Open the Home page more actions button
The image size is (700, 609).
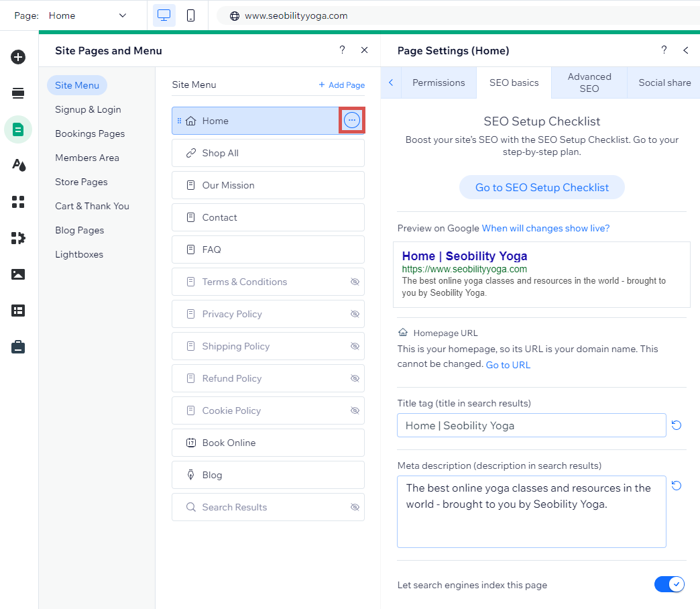tap(352, 121)
